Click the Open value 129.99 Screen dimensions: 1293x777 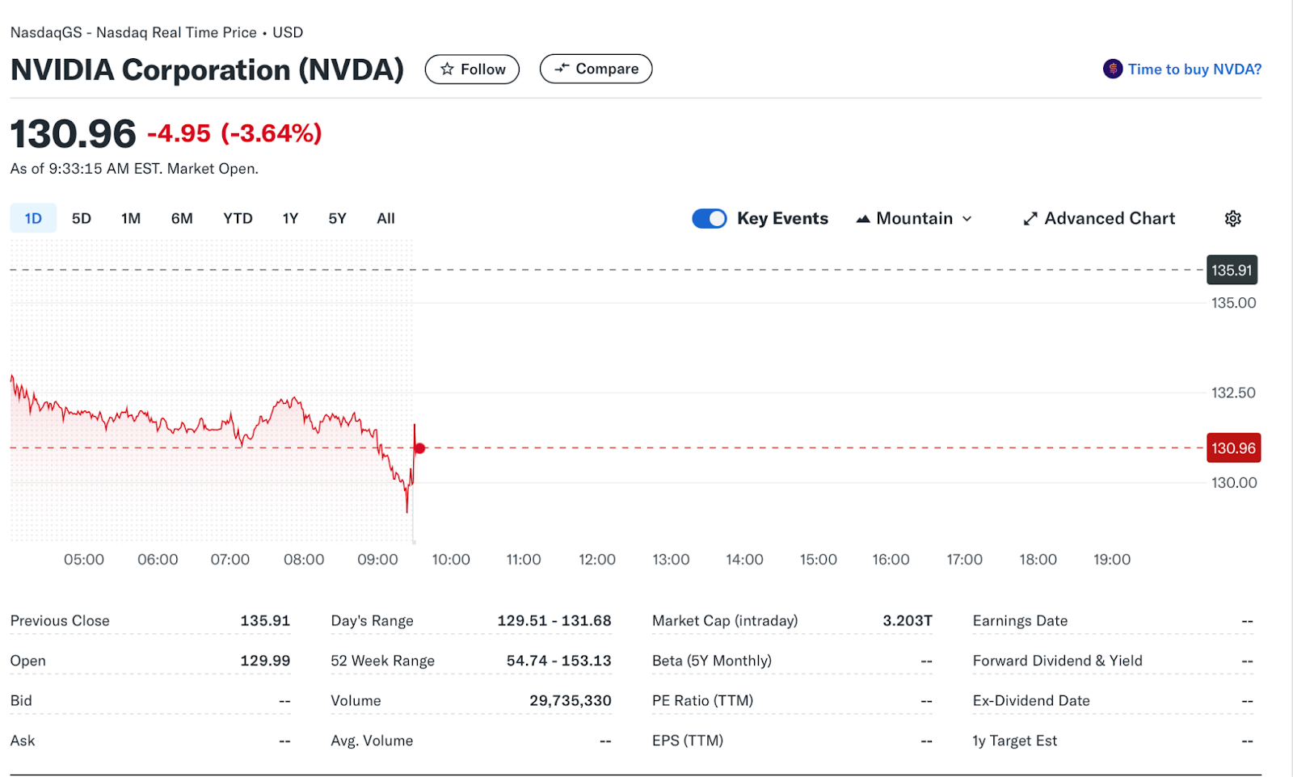[265, 660]
